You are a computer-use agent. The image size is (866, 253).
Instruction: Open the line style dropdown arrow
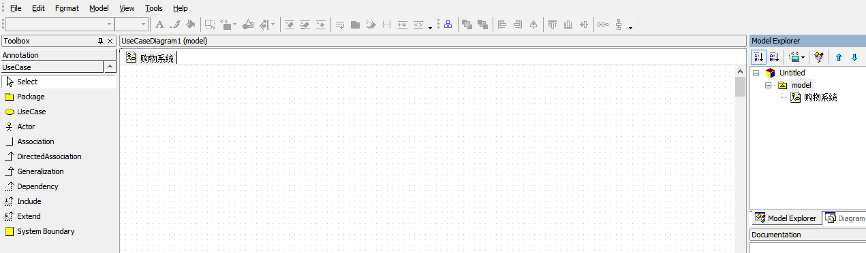click(x=273, y=24)
